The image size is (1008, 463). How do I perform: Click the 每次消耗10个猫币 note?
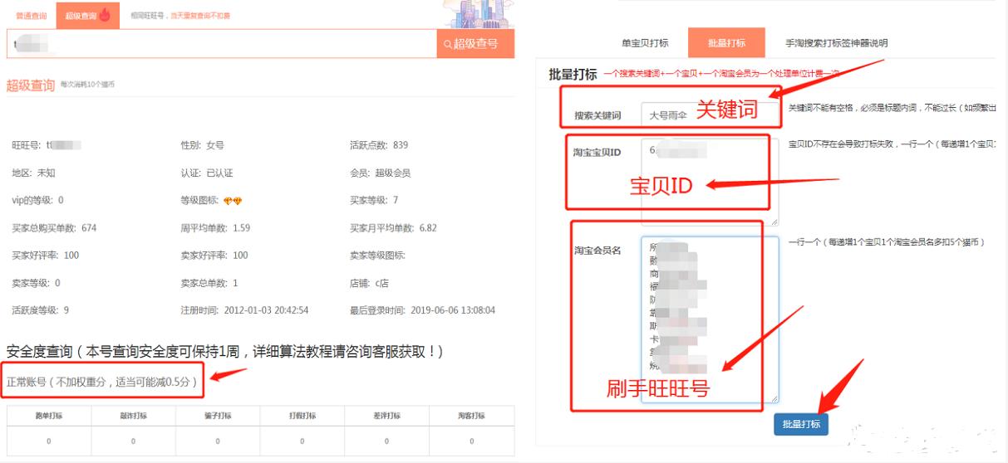[x=87, y=85]
